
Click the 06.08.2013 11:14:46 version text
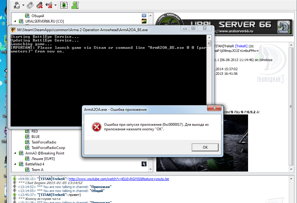pos(237,60)
